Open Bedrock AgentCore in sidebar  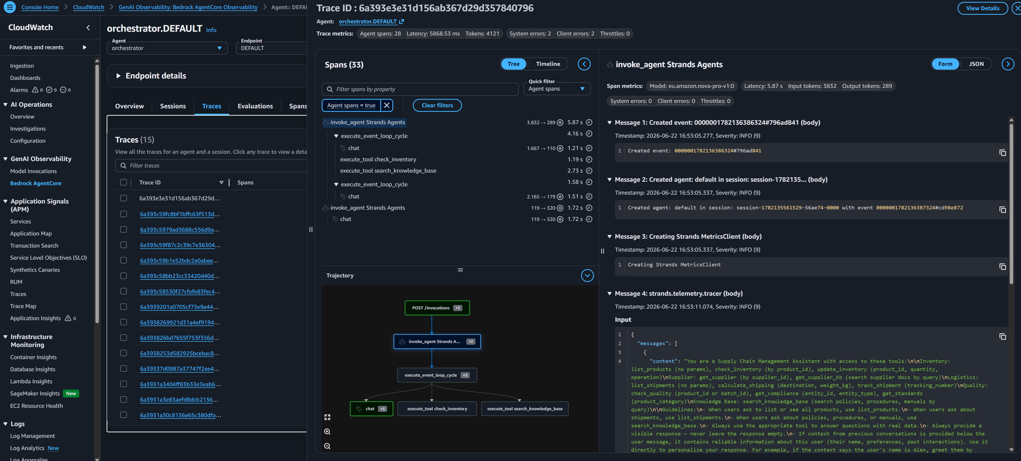coord(36,183)
